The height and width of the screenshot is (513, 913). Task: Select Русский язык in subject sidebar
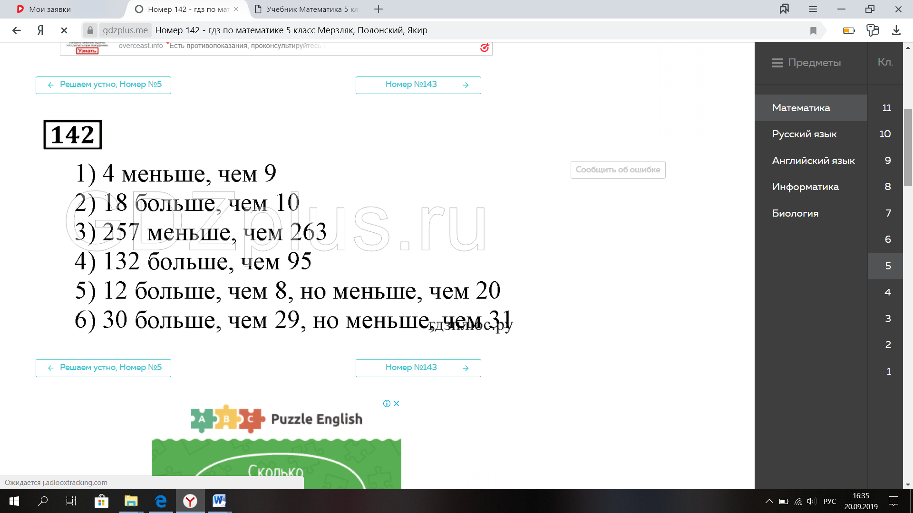[x=804, y=134]
